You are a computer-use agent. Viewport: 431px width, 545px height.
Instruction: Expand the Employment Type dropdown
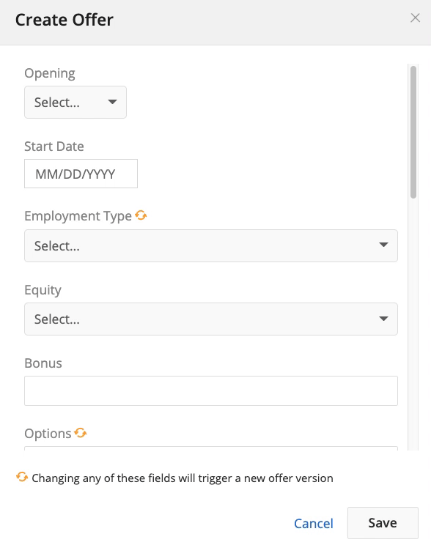[x=211, y=245]
